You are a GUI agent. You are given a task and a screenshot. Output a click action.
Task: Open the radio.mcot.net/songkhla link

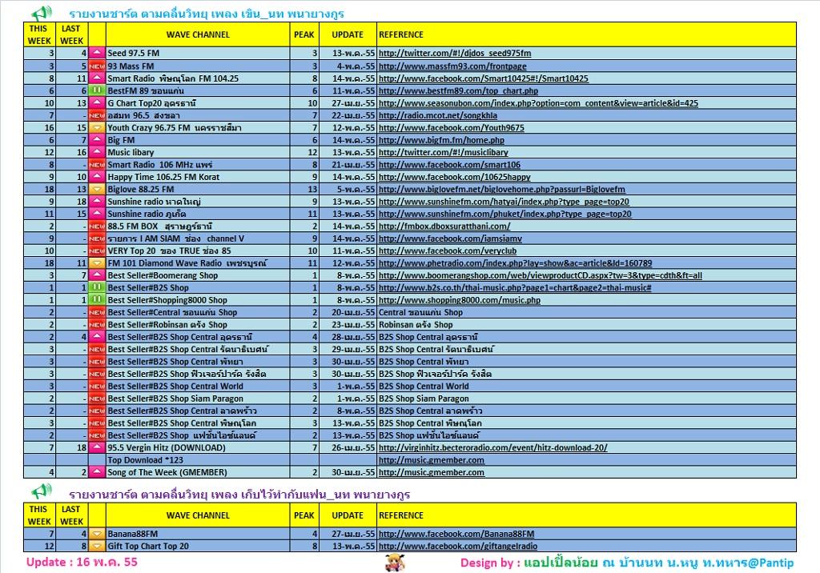coord(438,115)
